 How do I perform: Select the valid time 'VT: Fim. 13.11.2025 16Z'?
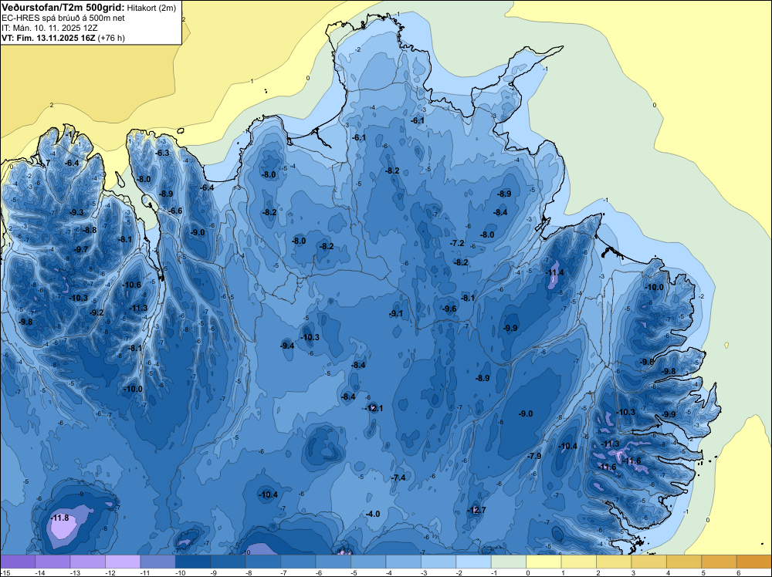pos(49,38)
